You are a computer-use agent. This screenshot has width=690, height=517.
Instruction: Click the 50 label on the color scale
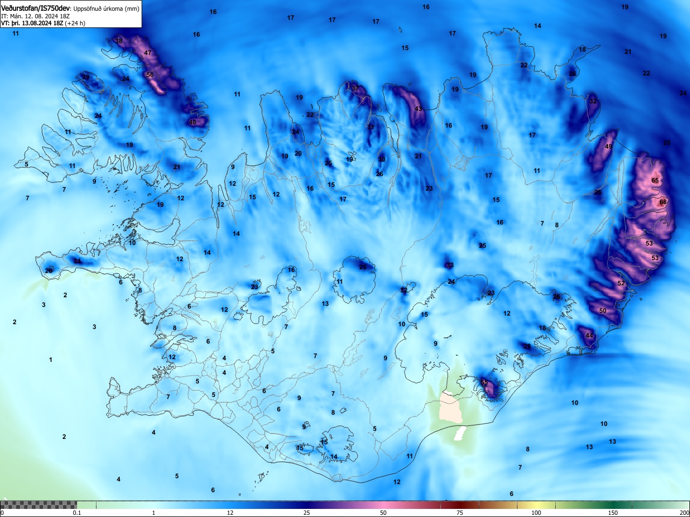tap(383, 513)
